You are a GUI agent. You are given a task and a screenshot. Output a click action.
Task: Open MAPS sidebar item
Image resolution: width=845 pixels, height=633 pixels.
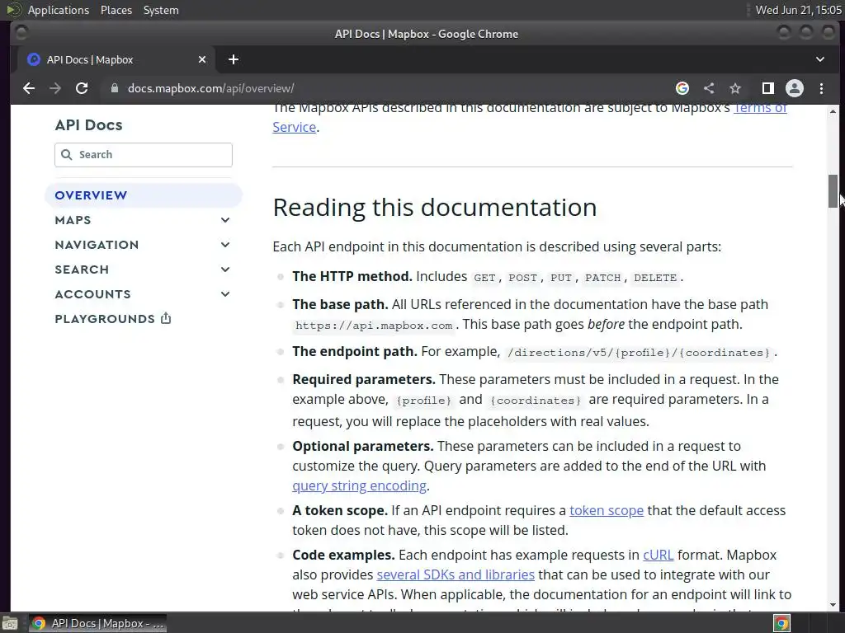(x=73, y=220)
